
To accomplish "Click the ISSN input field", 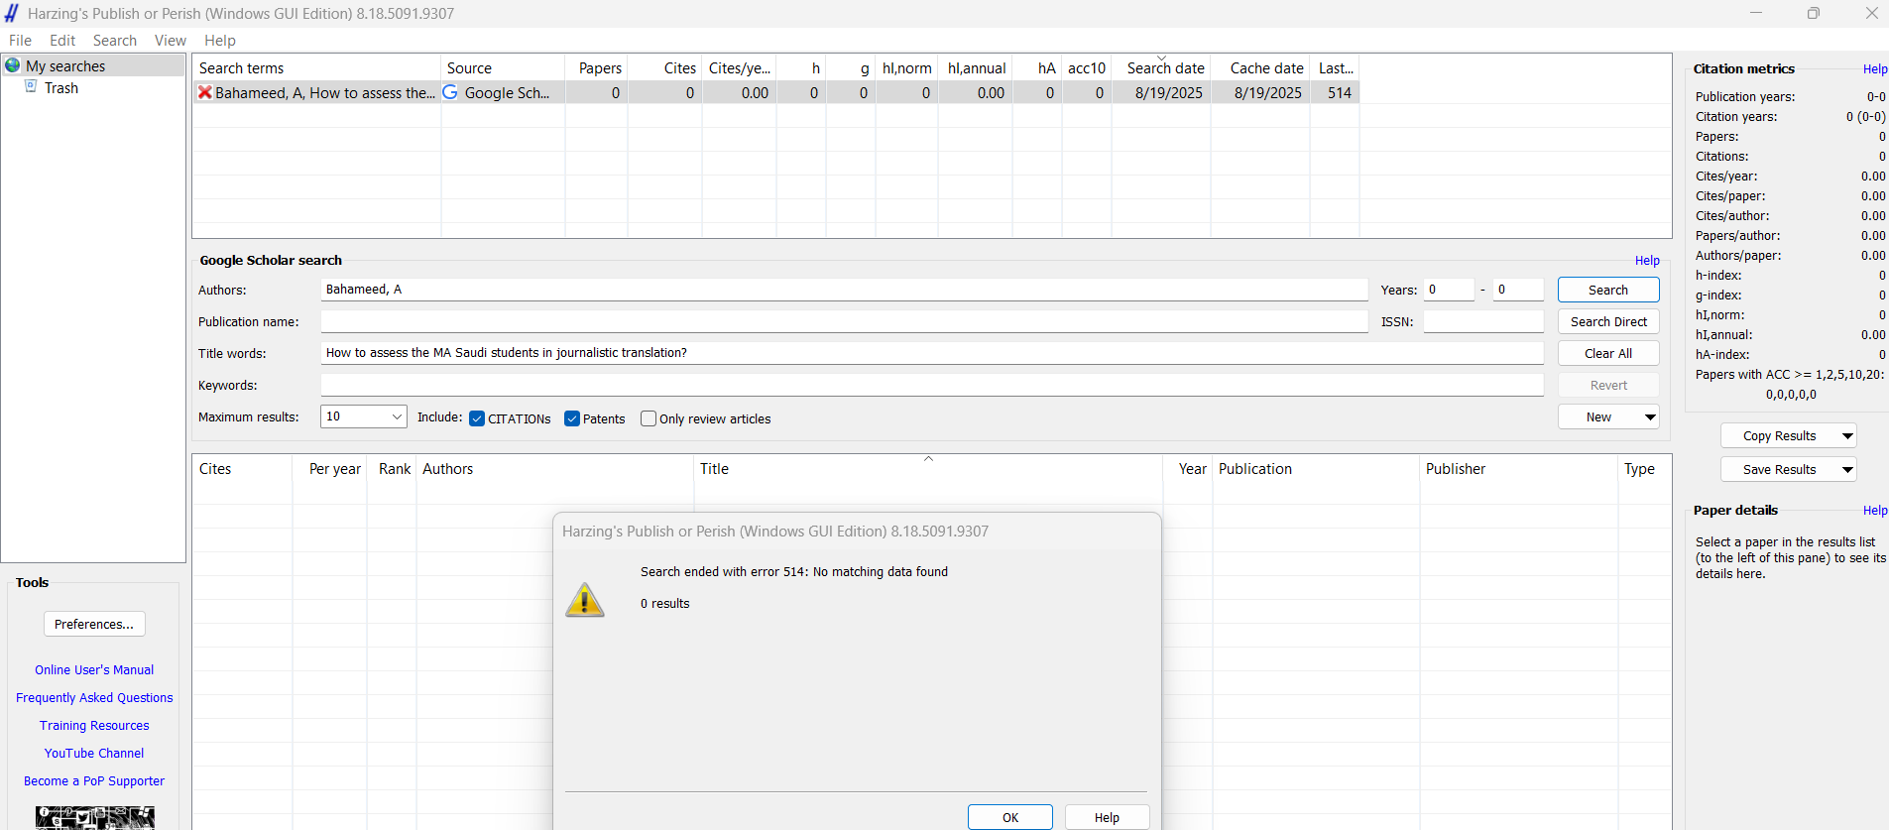I will 1483,321.
